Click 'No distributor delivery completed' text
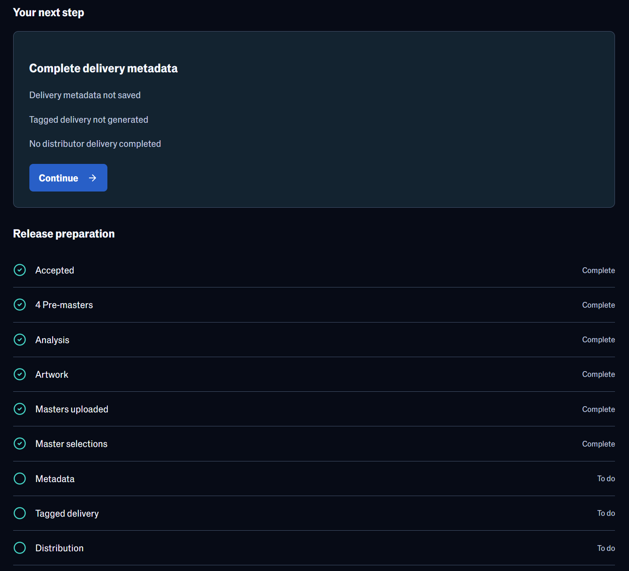The image size is (629, 571). click(x=95, y=144)
